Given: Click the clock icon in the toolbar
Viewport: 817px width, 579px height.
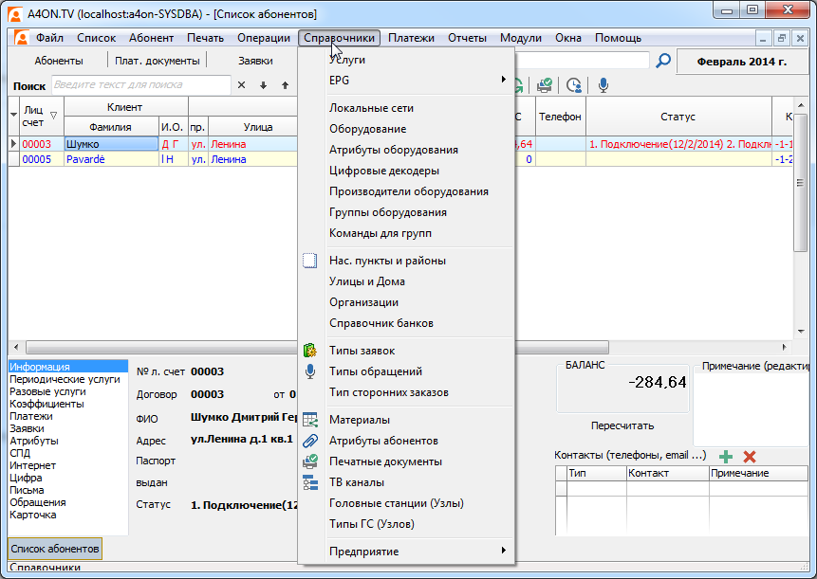Looking at the screenshot, I should coord(574,85).
